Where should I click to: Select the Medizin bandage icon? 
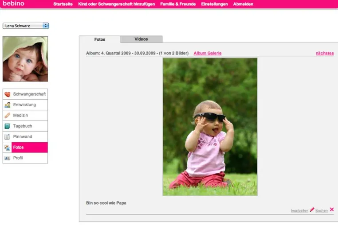pos(8,116)
